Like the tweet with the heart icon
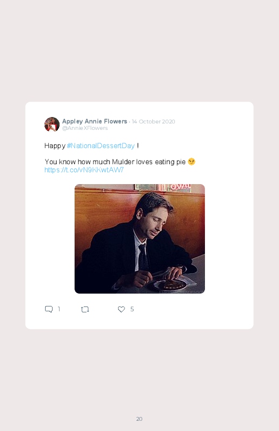This screenshot has height=431, width=279. [x=121, y=309]
